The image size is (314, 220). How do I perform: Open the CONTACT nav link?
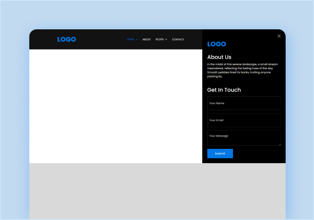pos(178,39)
